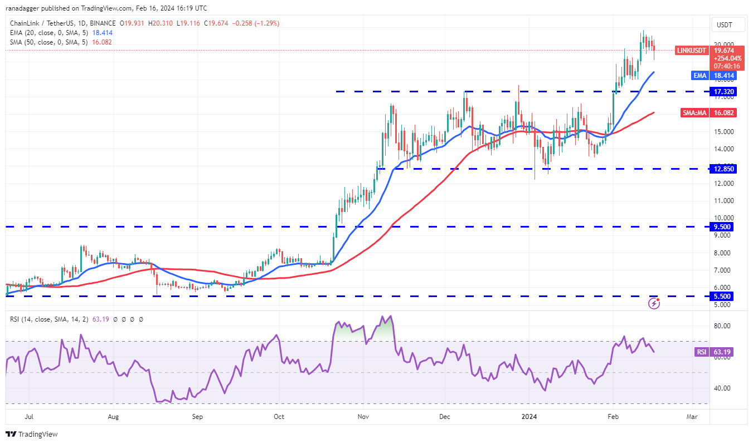
Task: Click the Aug label on time axis
Action: click(113, 416)
